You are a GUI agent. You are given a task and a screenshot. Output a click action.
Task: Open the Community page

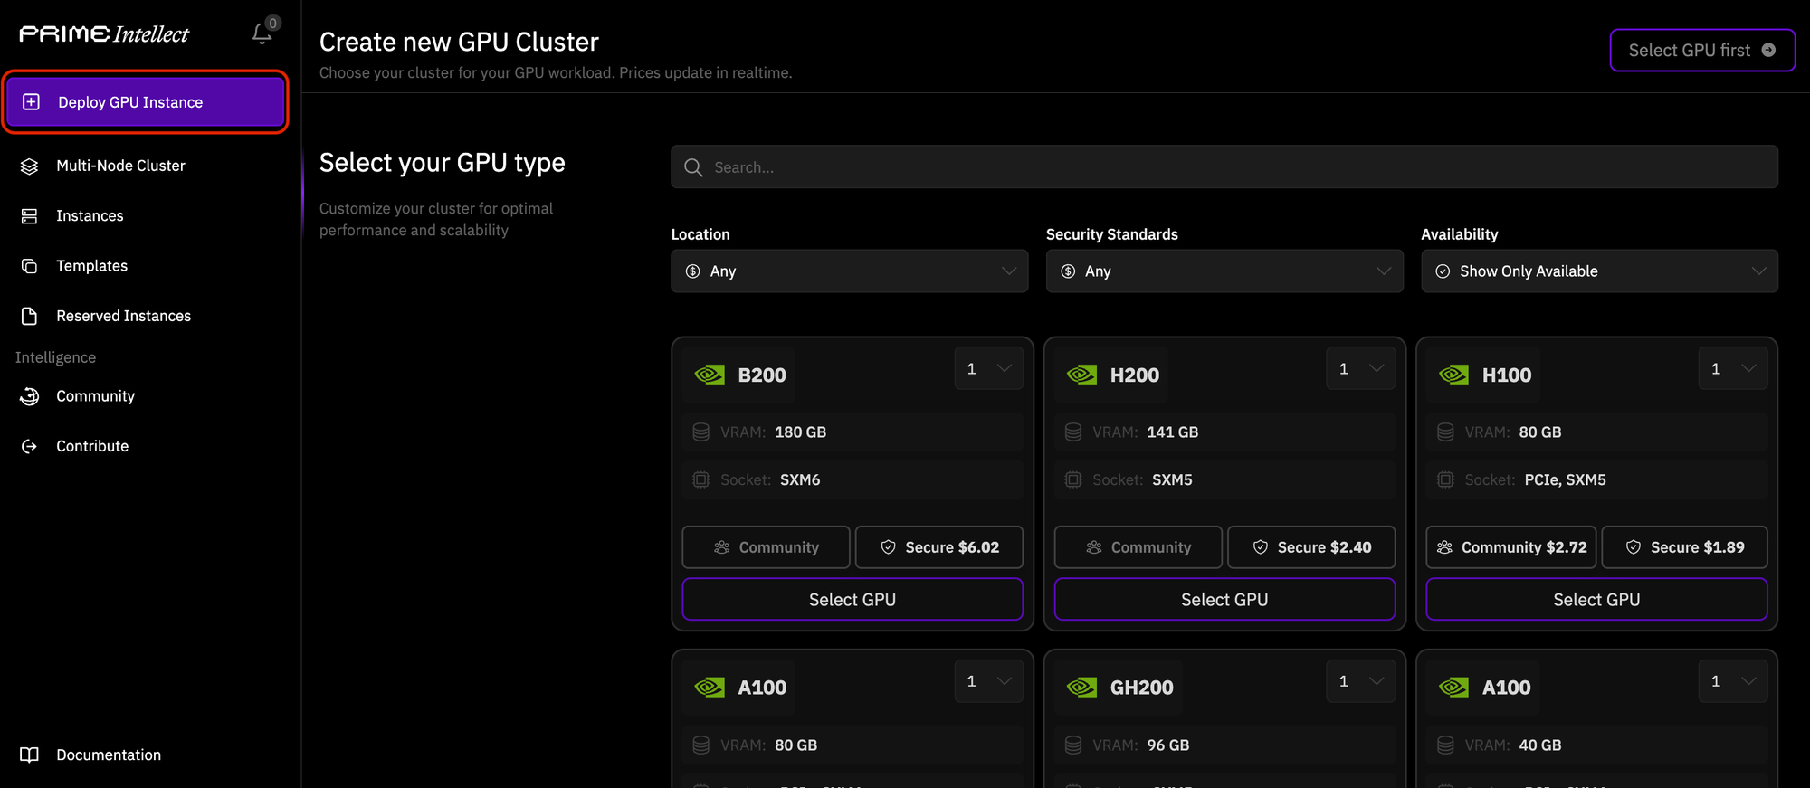[95, 396]
